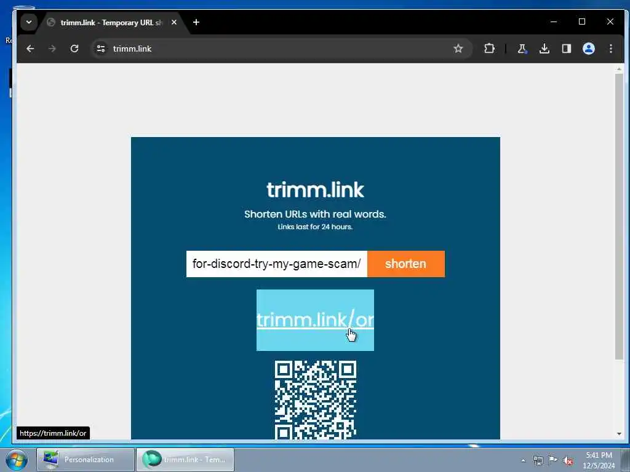Open the muted volume tray icon
This screenshot has height=472, width=630.
point(568,460)
